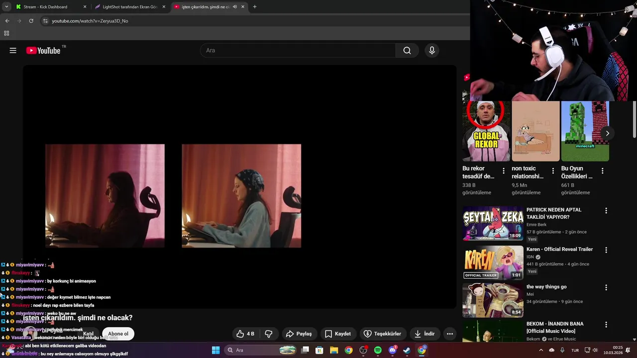Image resolution: width=637 pixels, height=358 pixels.
Task: Open File Explorer from the taskbar
Action: 334,350
